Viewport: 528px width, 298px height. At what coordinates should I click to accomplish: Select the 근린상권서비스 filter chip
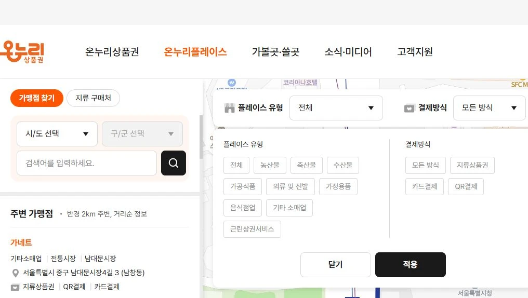coord(252,229)
